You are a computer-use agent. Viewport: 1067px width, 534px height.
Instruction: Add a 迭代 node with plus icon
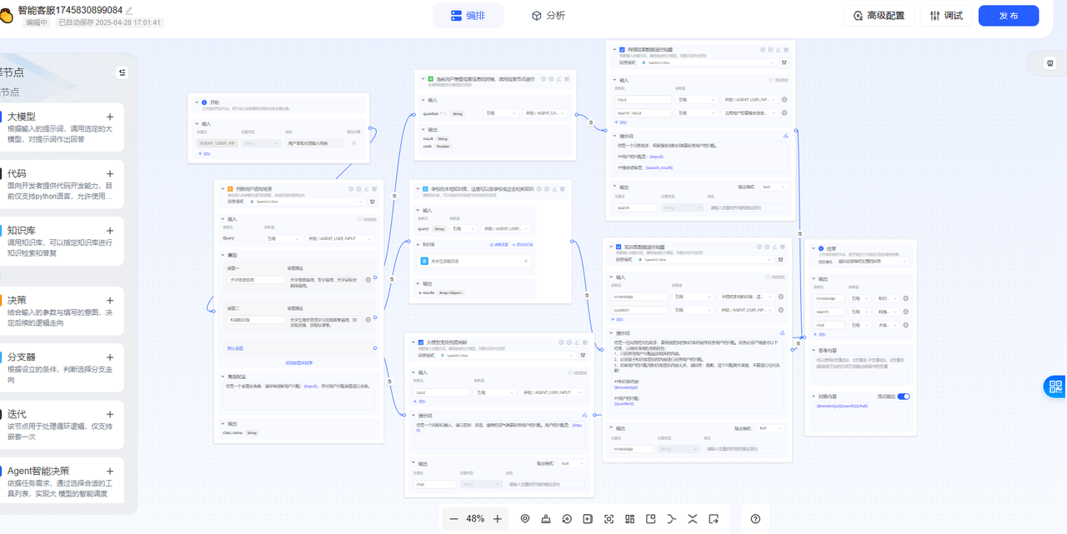point(109,414)
